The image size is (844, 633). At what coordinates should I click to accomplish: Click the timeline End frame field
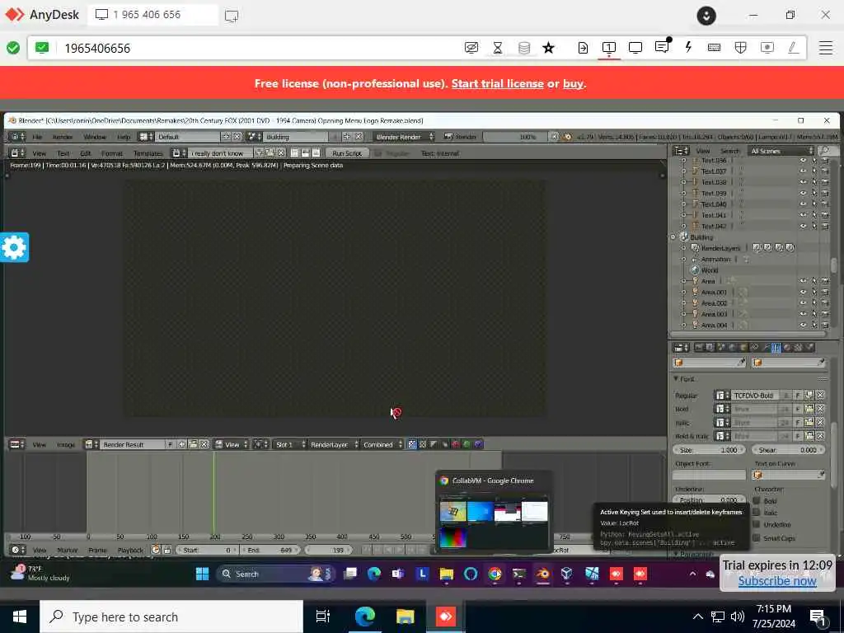tap(270, 550)
